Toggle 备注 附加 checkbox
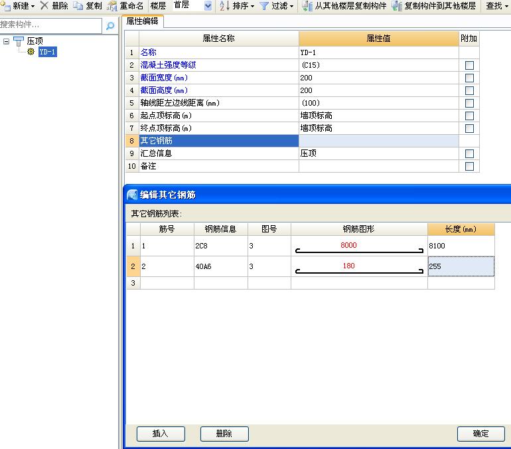Image resolution: width=511 pixels, height=449 pixels. [x=469, y=166]
